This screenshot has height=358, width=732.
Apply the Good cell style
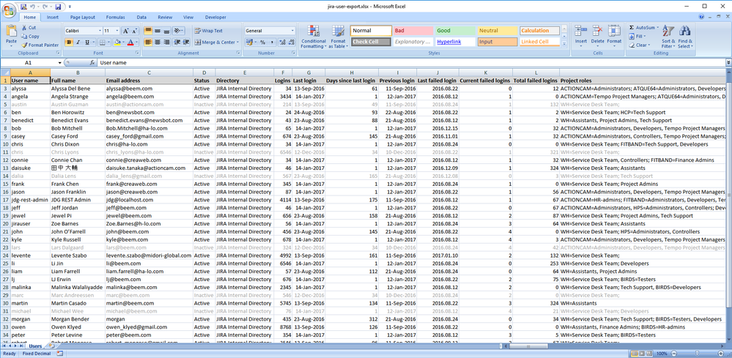coord(455,31)
